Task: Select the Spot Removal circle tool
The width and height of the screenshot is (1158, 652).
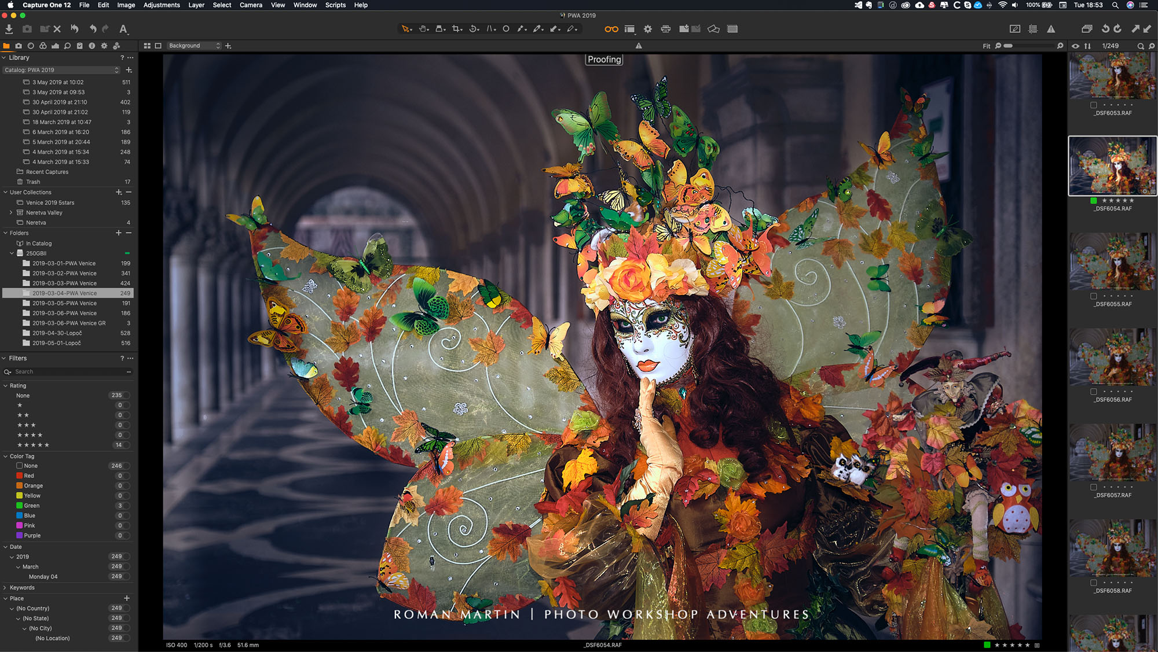Action: [x=506, y=28]
